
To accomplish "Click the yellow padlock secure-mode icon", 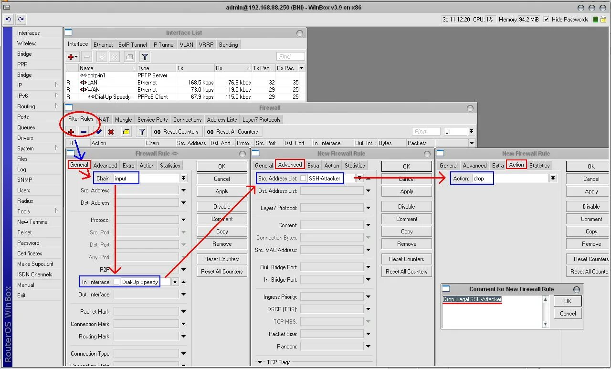I will tap(604, 20).
